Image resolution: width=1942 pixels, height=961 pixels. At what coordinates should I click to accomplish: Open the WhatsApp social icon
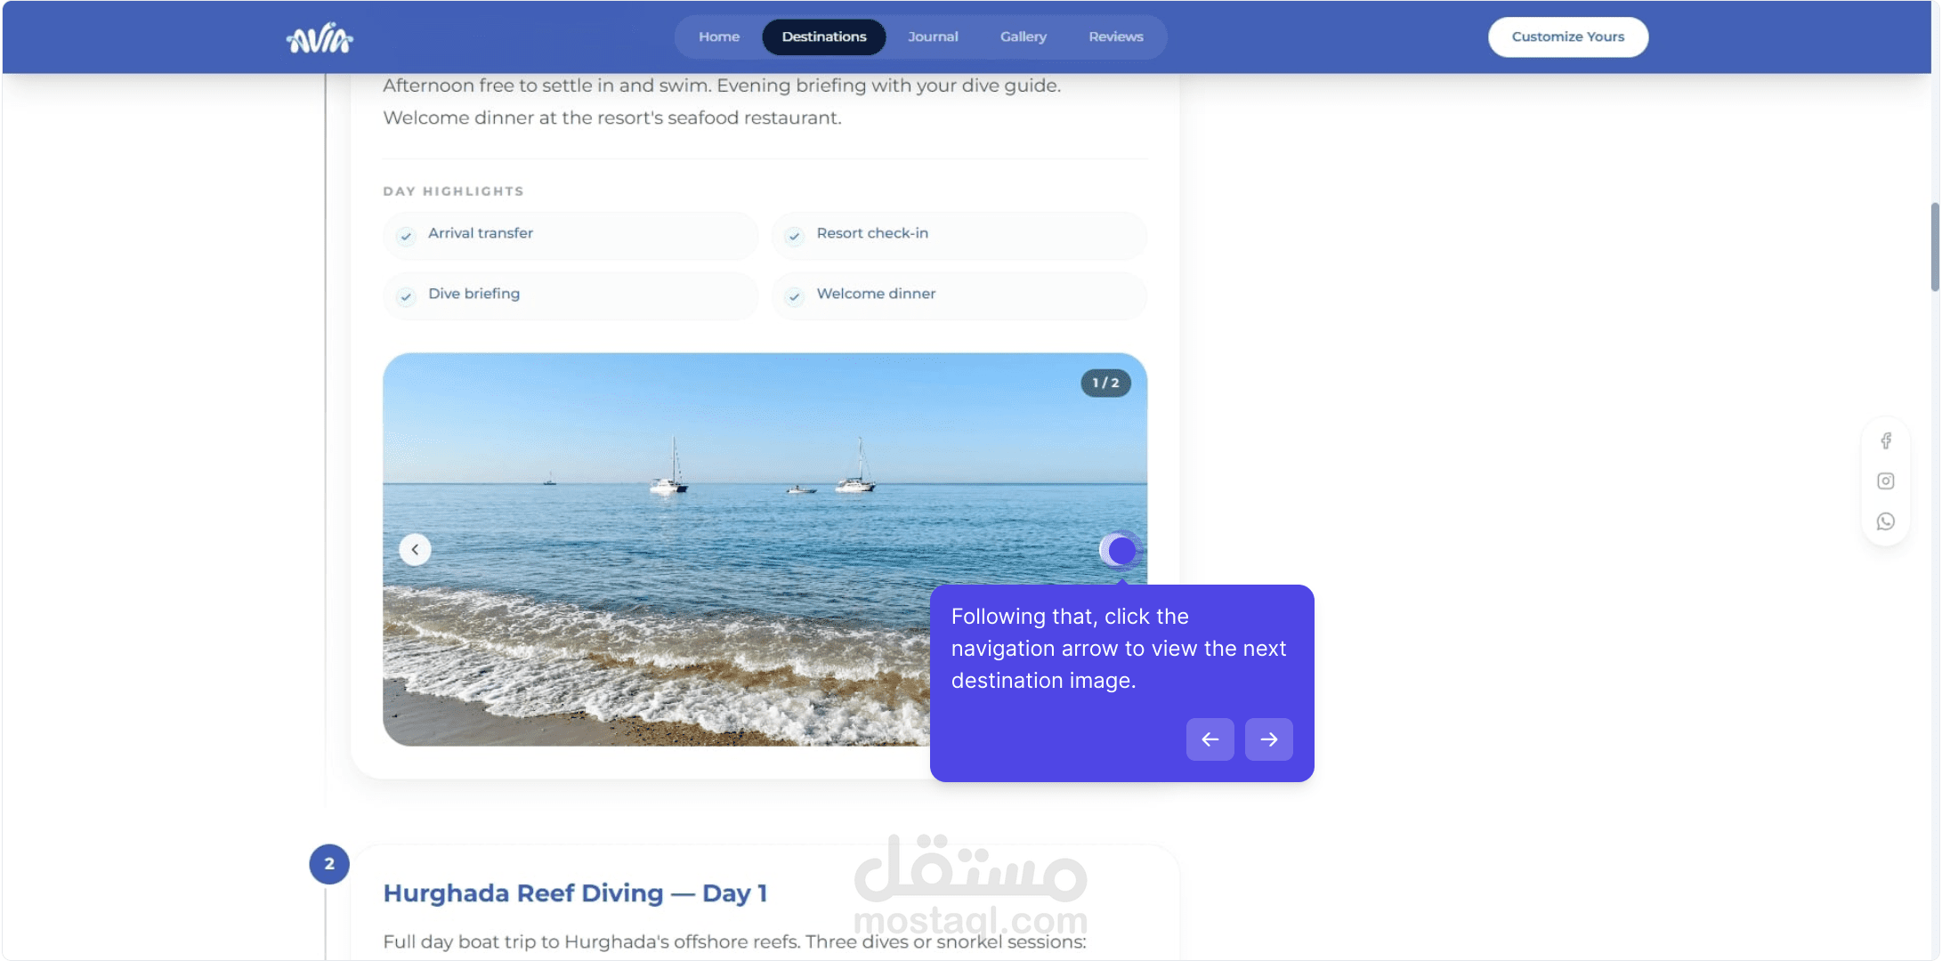[x=1885, y=521]
